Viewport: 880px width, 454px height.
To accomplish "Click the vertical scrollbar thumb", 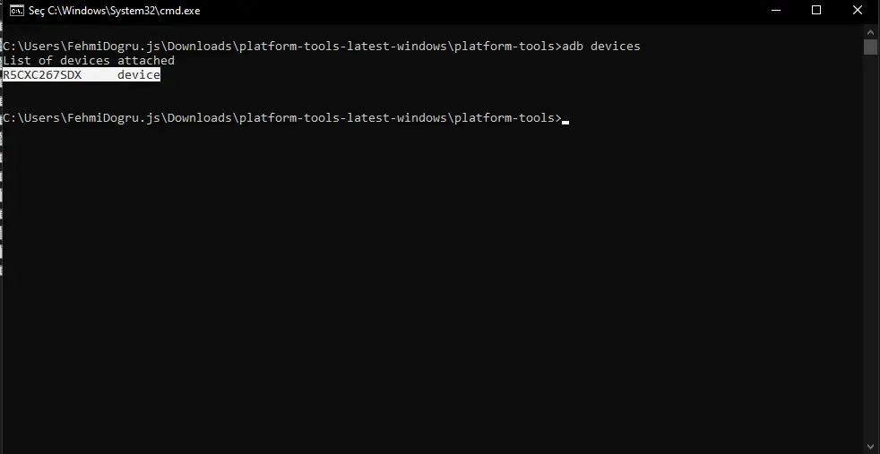I will click(870, 47).
